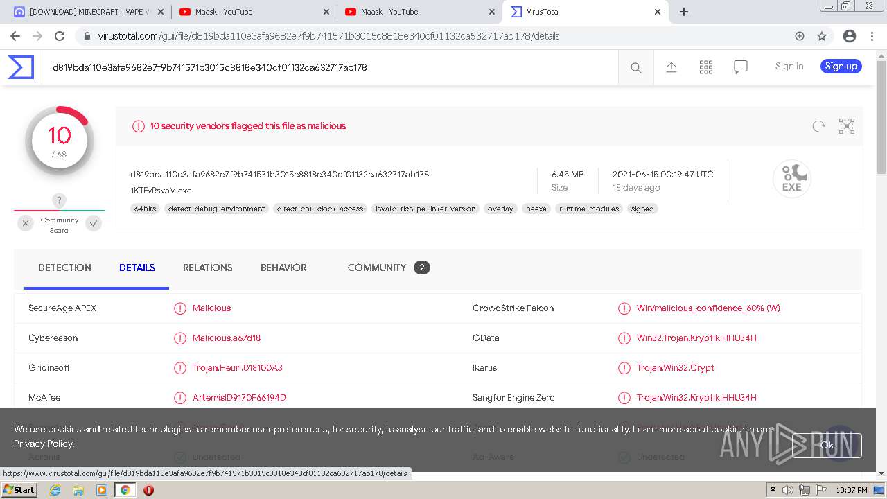Image resolution: width=887 pixels, height=499 pixels.
Task: Select the DETAILS tab
Action: pos(137,268)
